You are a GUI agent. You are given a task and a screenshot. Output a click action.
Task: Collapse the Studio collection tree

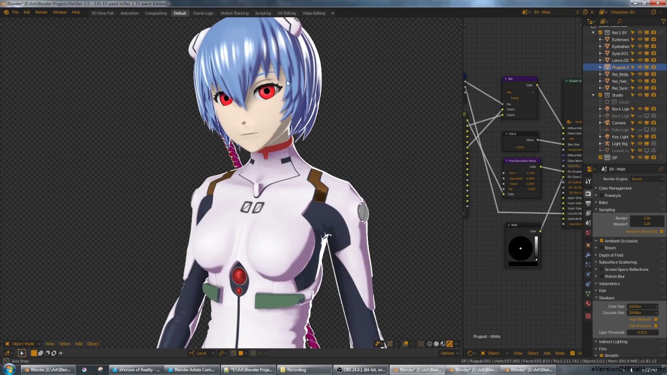pos(593,95)
